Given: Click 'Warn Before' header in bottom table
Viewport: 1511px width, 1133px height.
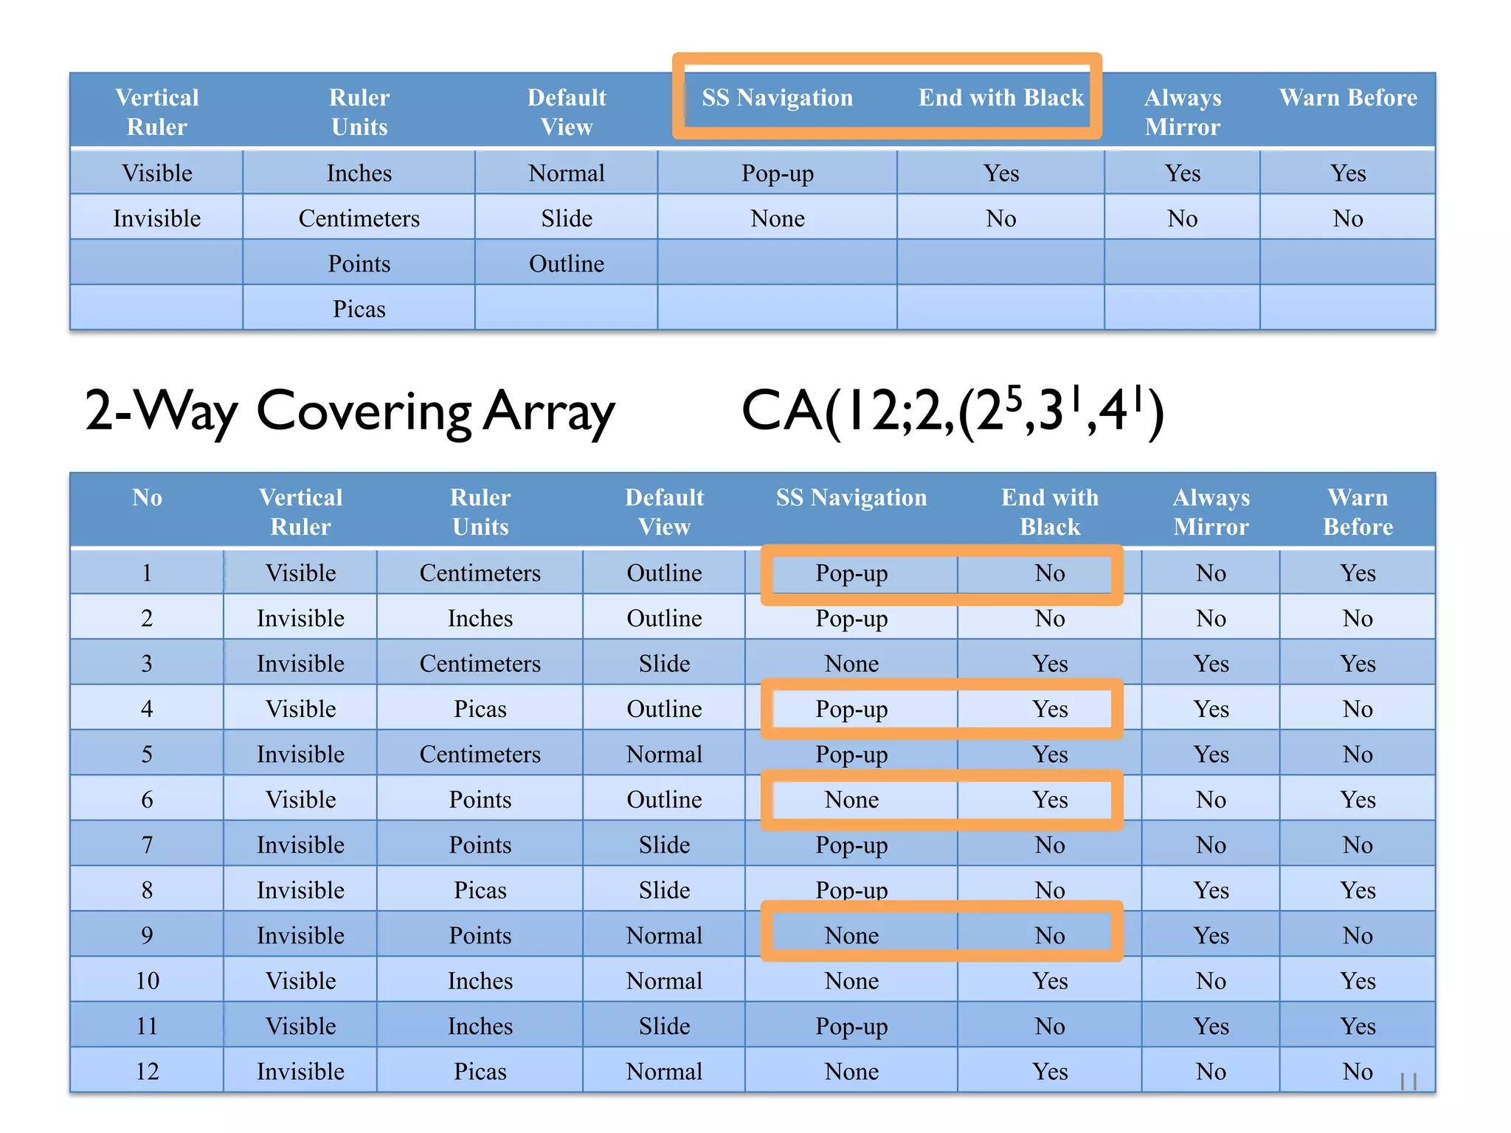Looking at the screenshot, I should [1358, 512].
